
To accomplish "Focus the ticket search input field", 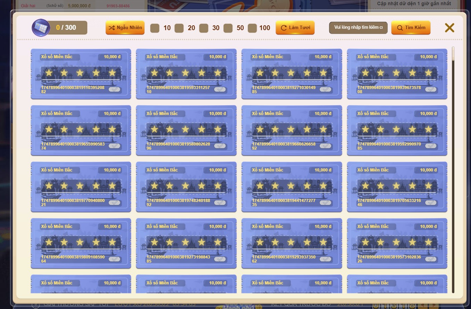I will pos(358,28).
